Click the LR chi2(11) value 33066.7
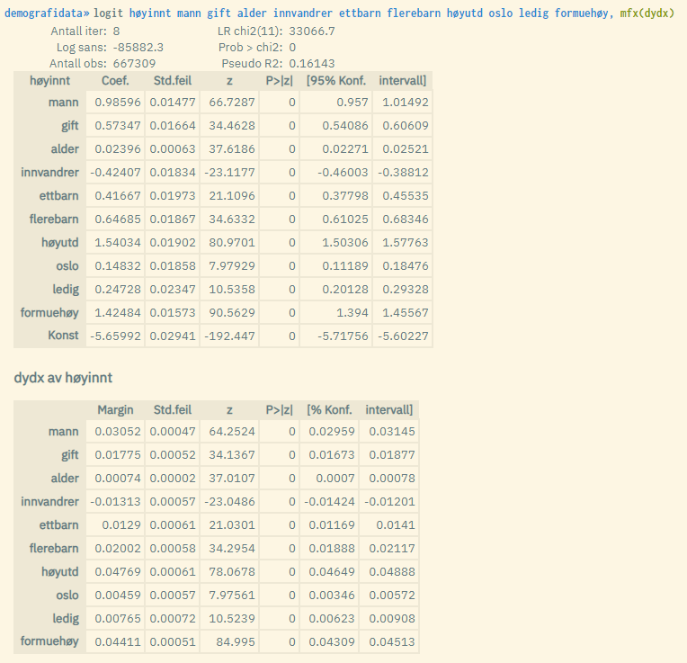 [x=313, y=31]
